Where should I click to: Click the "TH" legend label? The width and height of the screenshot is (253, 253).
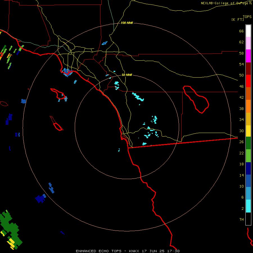[x=241, y=219]
